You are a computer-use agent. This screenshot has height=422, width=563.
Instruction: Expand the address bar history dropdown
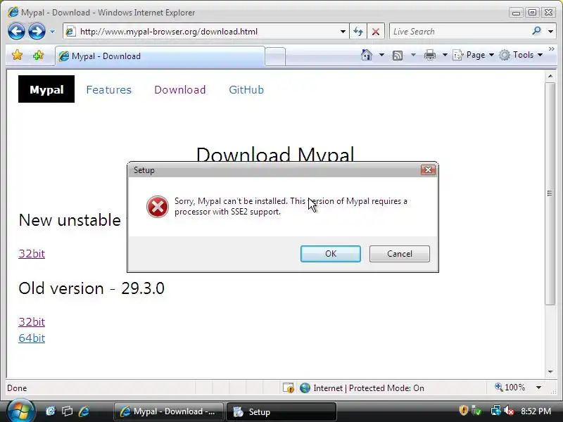pyautogui.click(x=343, y=32)
